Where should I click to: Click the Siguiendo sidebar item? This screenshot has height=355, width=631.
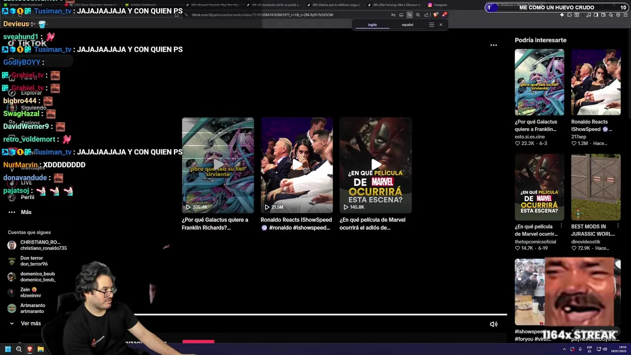(28, 107)
